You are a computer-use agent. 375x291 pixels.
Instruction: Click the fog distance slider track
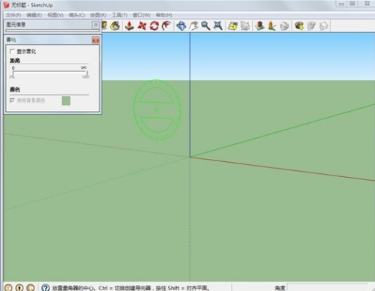pyautogui.click(x=50, y=71)
